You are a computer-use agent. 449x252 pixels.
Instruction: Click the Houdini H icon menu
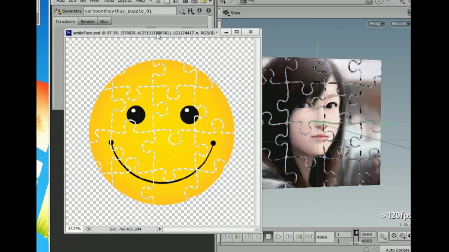[190, 11]
